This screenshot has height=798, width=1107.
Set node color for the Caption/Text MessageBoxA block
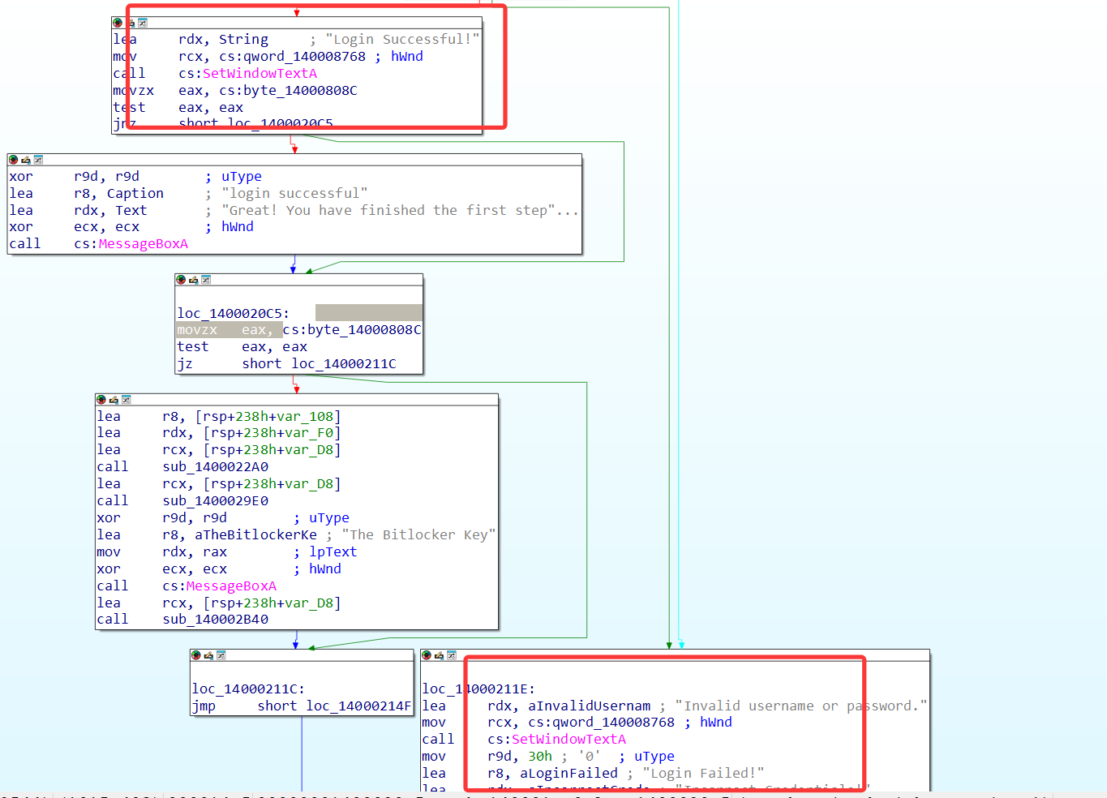13,160
